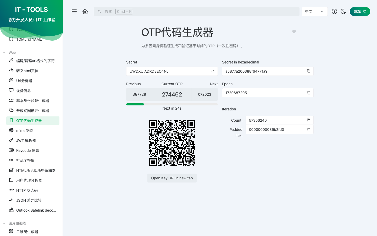This screenshot has height=236, width=377.
Task: Copy the Padded hex value
Action: tap(309, 130)
